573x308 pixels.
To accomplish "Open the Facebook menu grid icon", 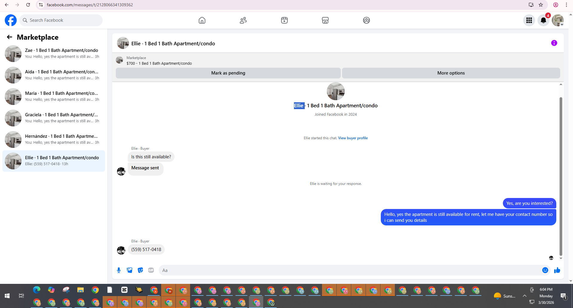I will pos(529,20).
